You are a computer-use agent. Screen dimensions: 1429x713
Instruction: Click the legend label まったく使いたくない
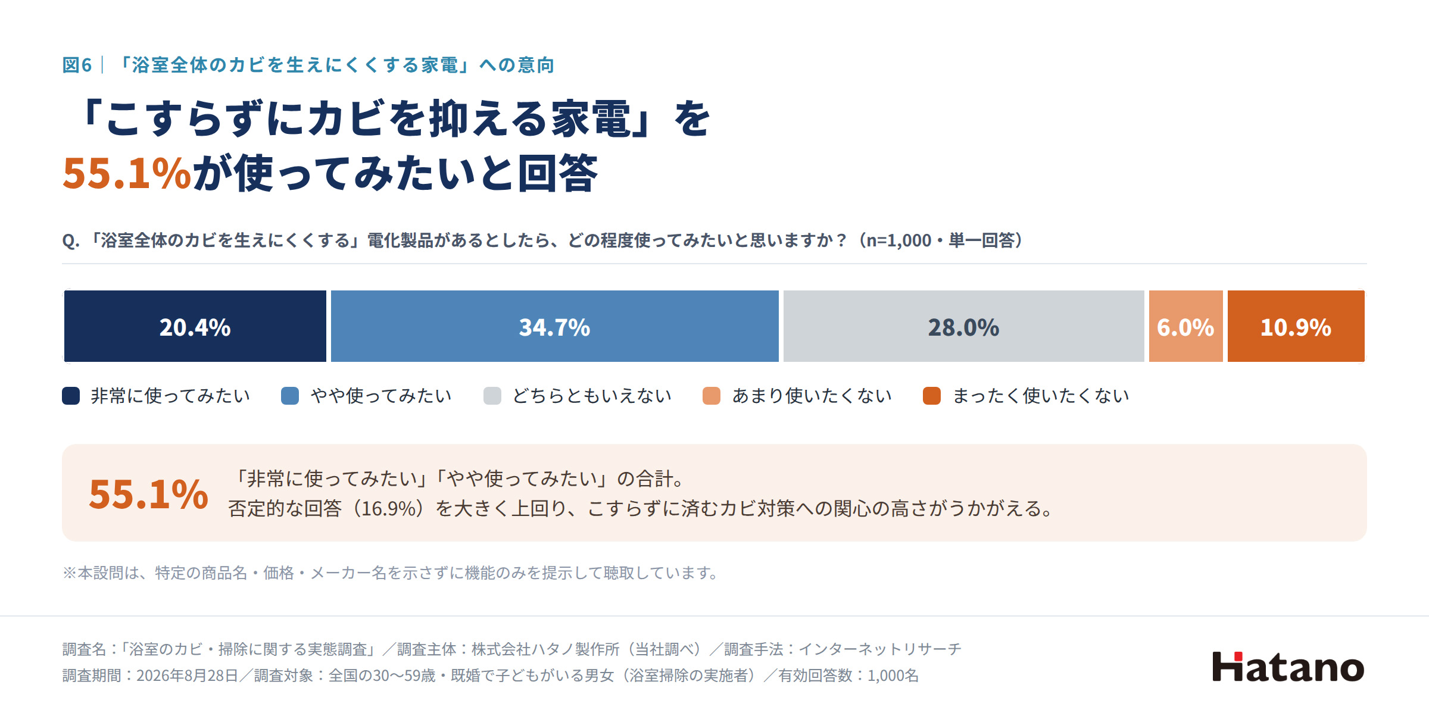tap(1041, 396)
